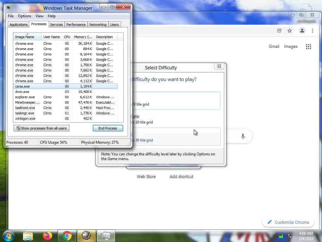Sort by the Description column header
This screenshot has height=242, width=322.
pyautogui.click(x=106, y=37)
